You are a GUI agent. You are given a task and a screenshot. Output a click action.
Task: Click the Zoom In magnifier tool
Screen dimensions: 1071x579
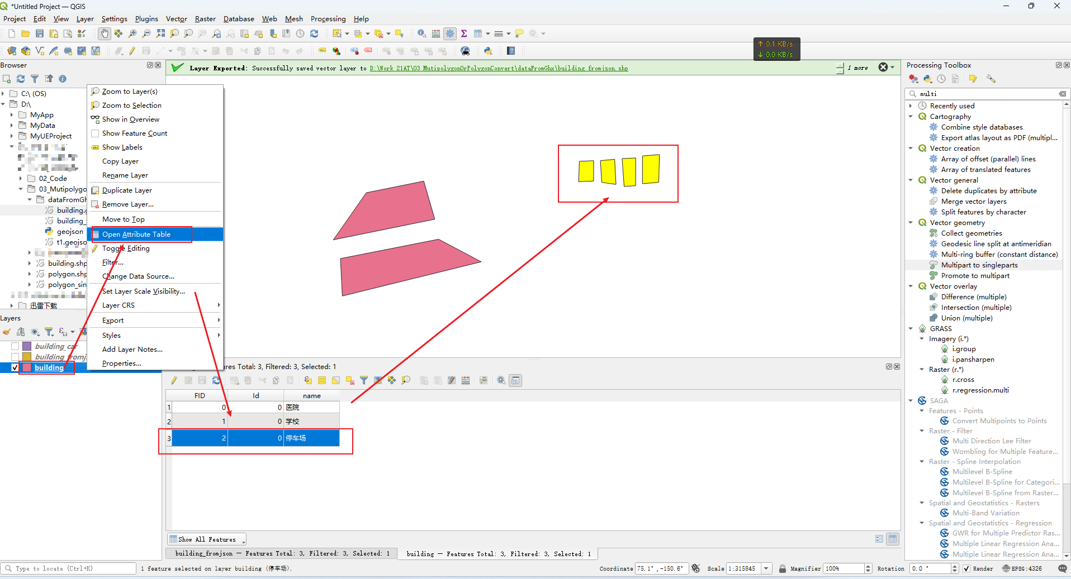click(x=132, y=34)
